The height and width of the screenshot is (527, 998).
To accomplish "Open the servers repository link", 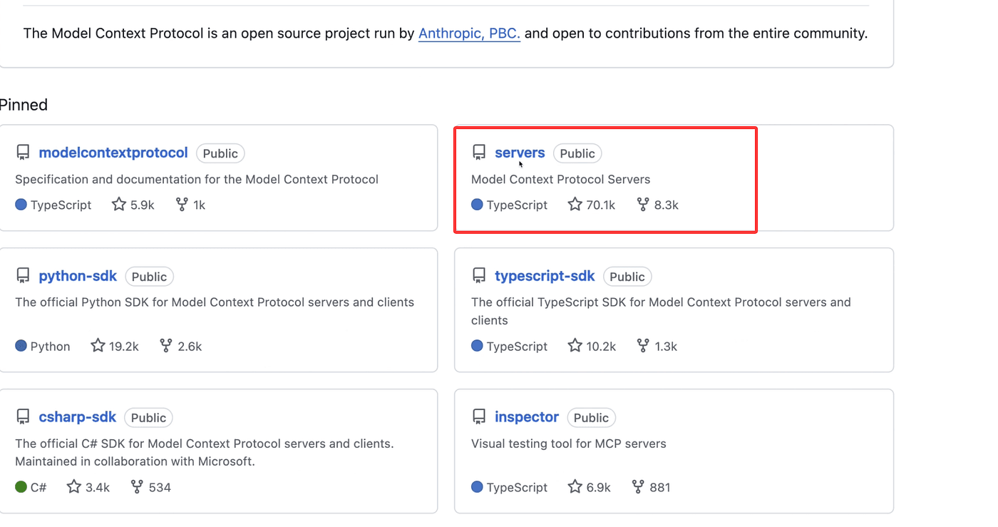I will pos(520,153).
